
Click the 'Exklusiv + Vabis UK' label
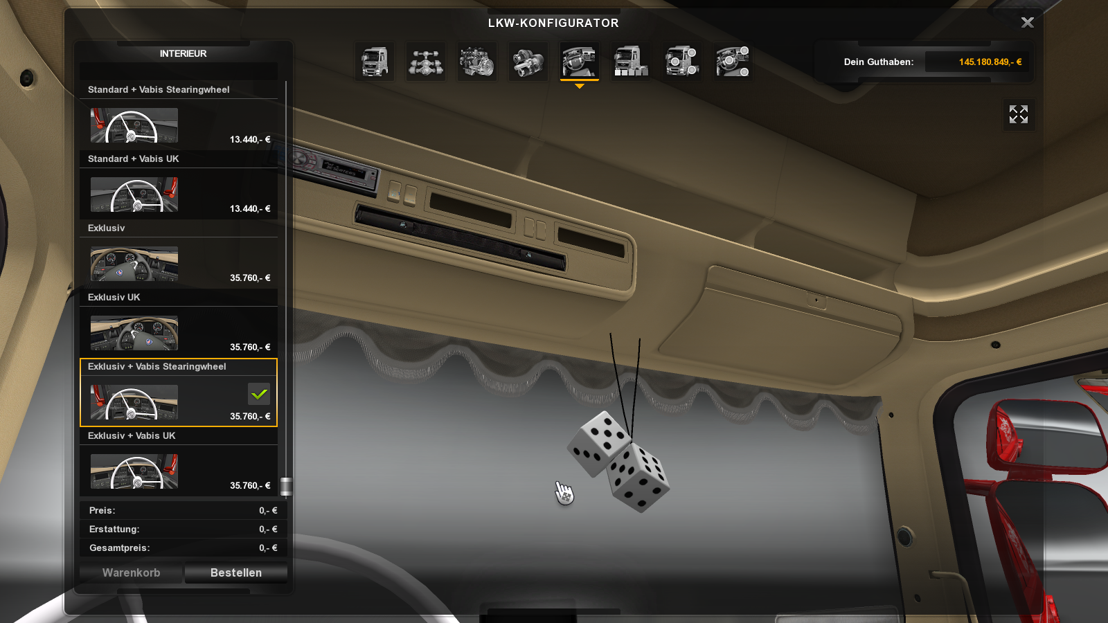point(132,436)
